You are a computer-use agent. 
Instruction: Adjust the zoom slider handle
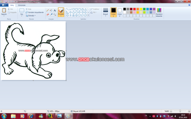tap(180, 111)
